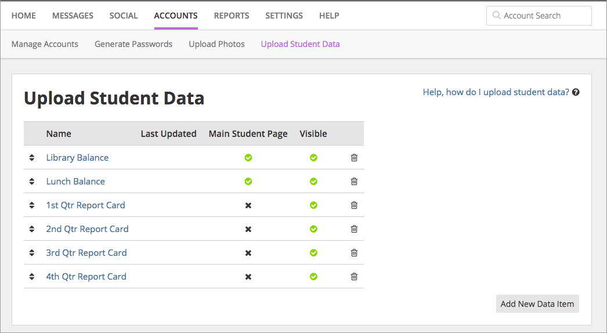Enable Main Student Page for 4th Qtr Report Card
607x333 pixels.
click(248, 277)
